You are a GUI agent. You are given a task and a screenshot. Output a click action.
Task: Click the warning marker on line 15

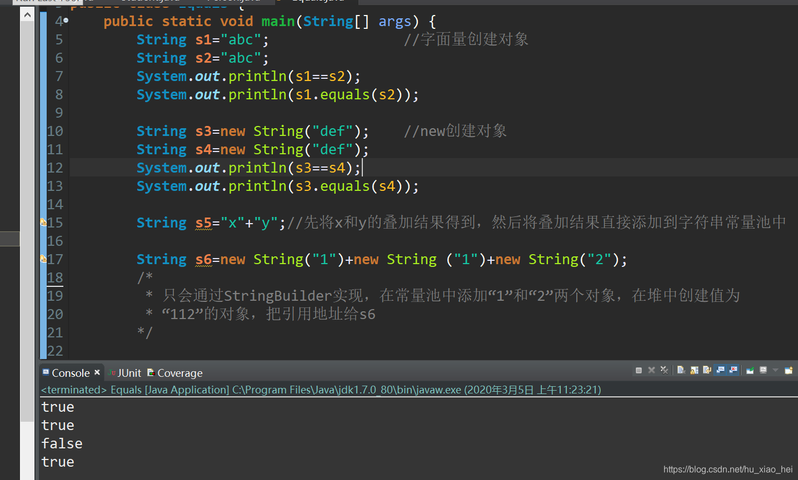(x=43, y=222)
